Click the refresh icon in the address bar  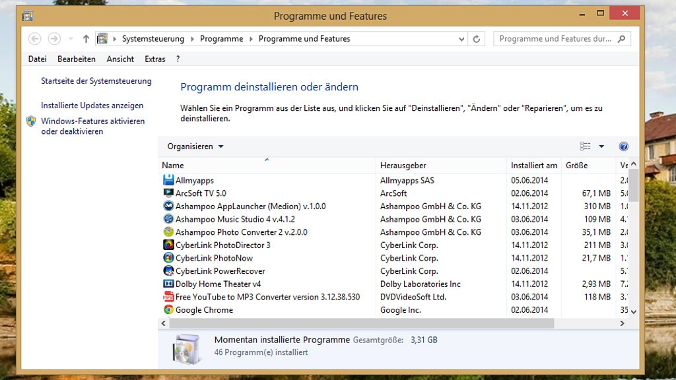point(477,38)
